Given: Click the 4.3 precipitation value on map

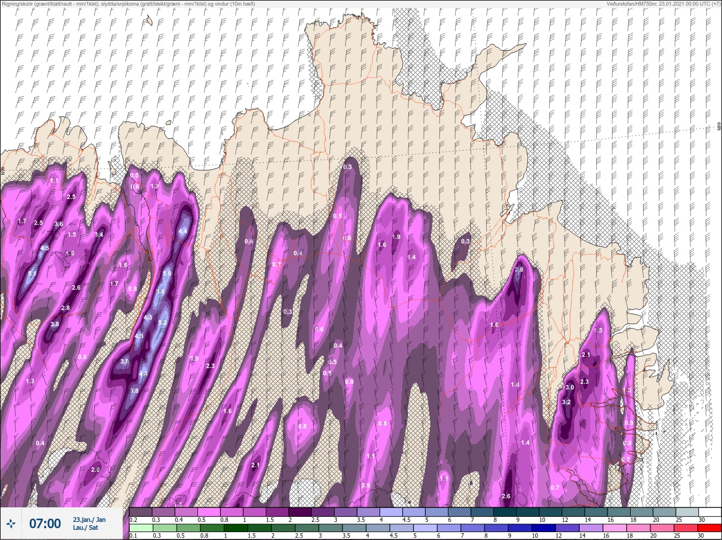Looking at the screenshot, I should click(x=148, y=318).
